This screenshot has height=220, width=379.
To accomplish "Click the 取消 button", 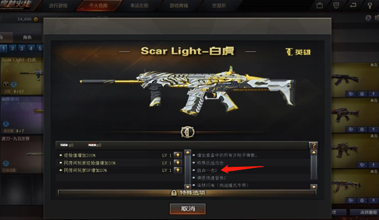I will coord(188,209).
